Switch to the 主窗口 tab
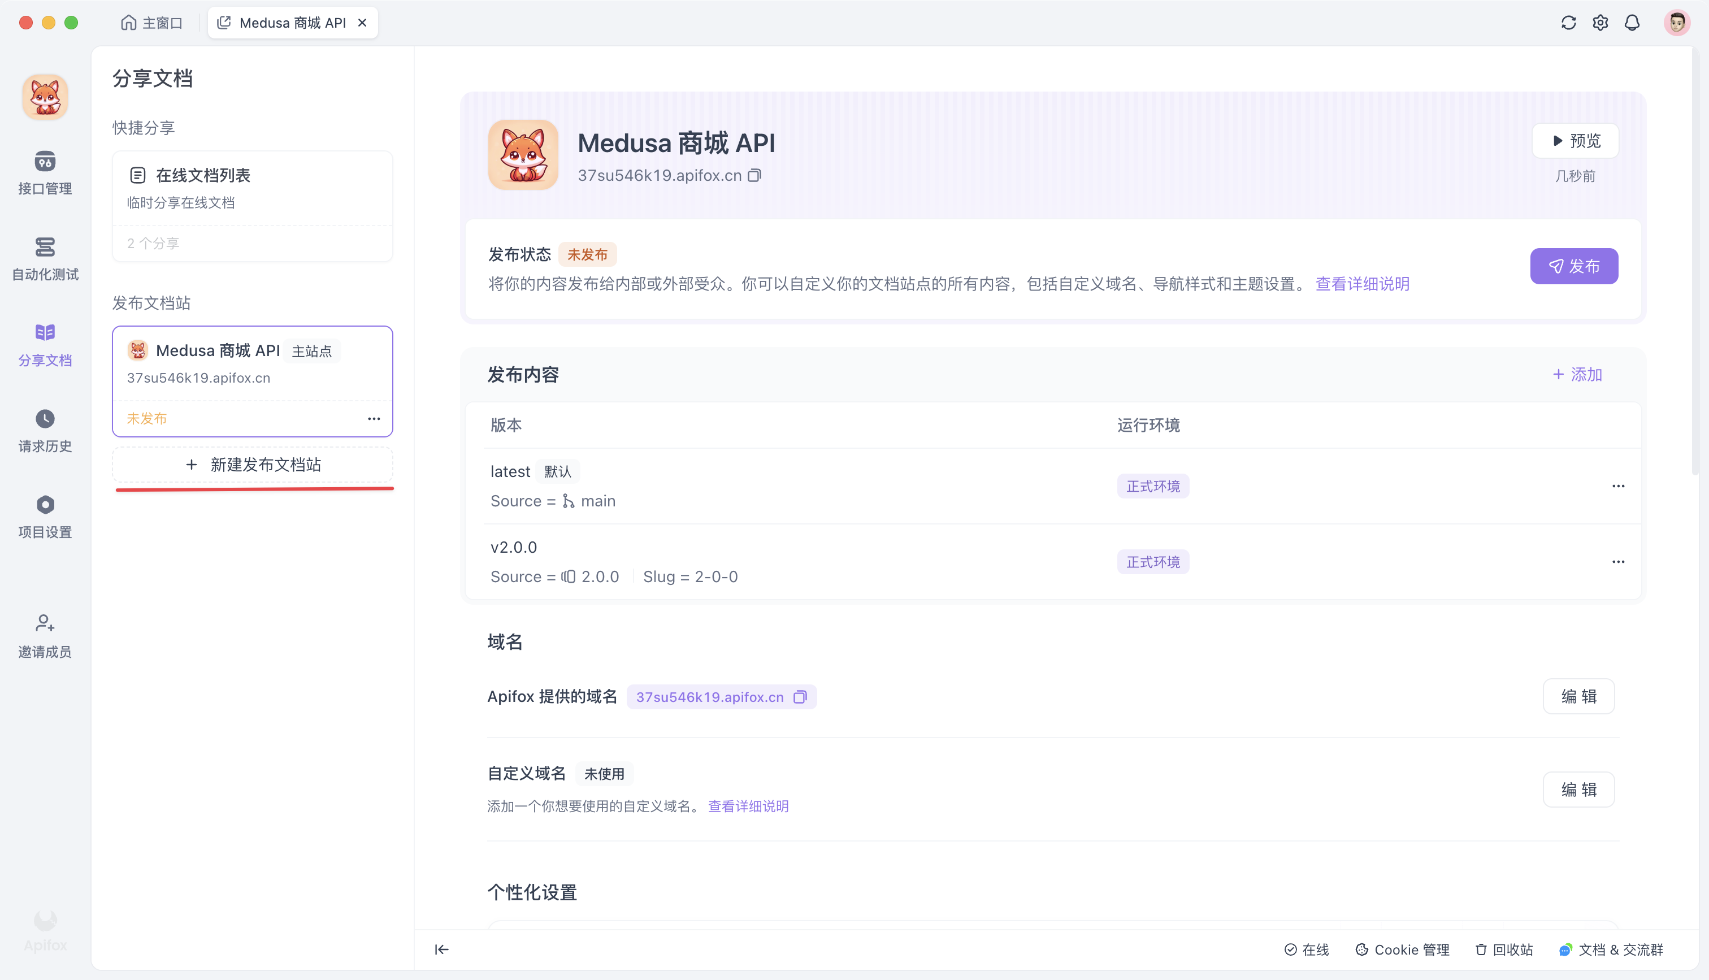Screen dimensions: 1709x980 151,22
